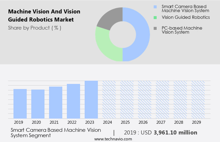The image size is (220, 142).
Task: Click the Machine Vision market chart title
Action: point(44,16)
